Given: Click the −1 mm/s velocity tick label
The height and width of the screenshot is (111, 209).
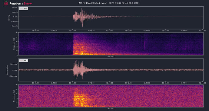Looking at the screenshot, I should pos(14,21).
